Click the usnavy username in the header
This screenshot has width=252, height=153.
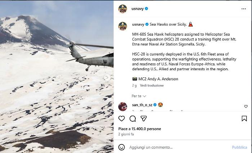click(x=138, y=9)
